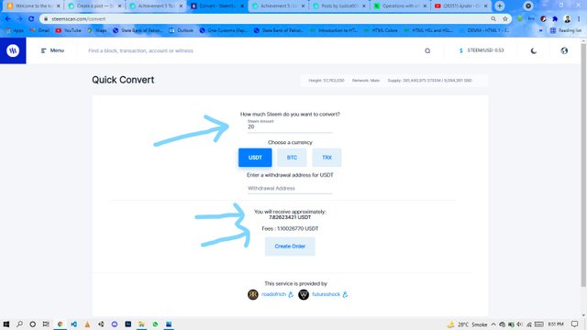Go back in browser history
The image size is (587, 330).
(8, 18)
